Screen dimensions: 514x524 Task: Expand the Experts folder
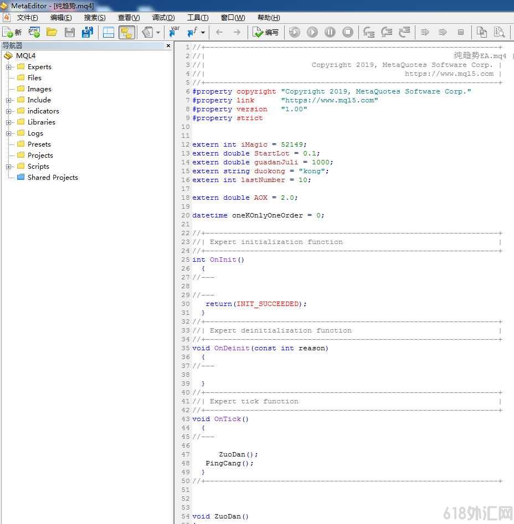(8, 67)
